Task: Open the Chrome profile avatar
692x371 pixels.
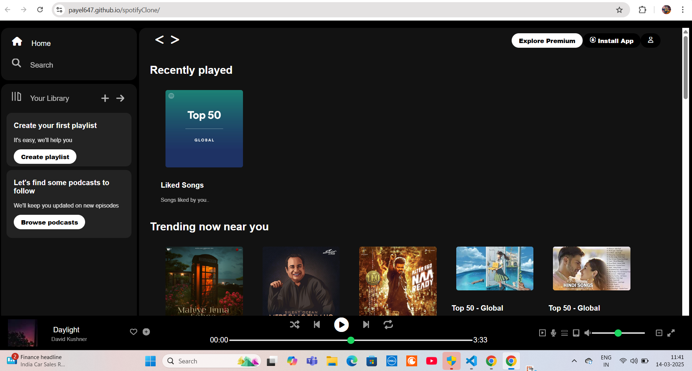Action: [x=666, y=10]
